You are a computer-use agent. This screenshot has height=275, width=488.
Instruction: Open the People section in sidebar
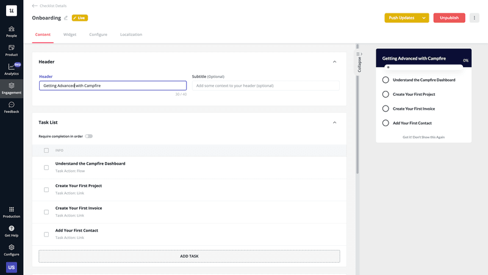[12, 32]
